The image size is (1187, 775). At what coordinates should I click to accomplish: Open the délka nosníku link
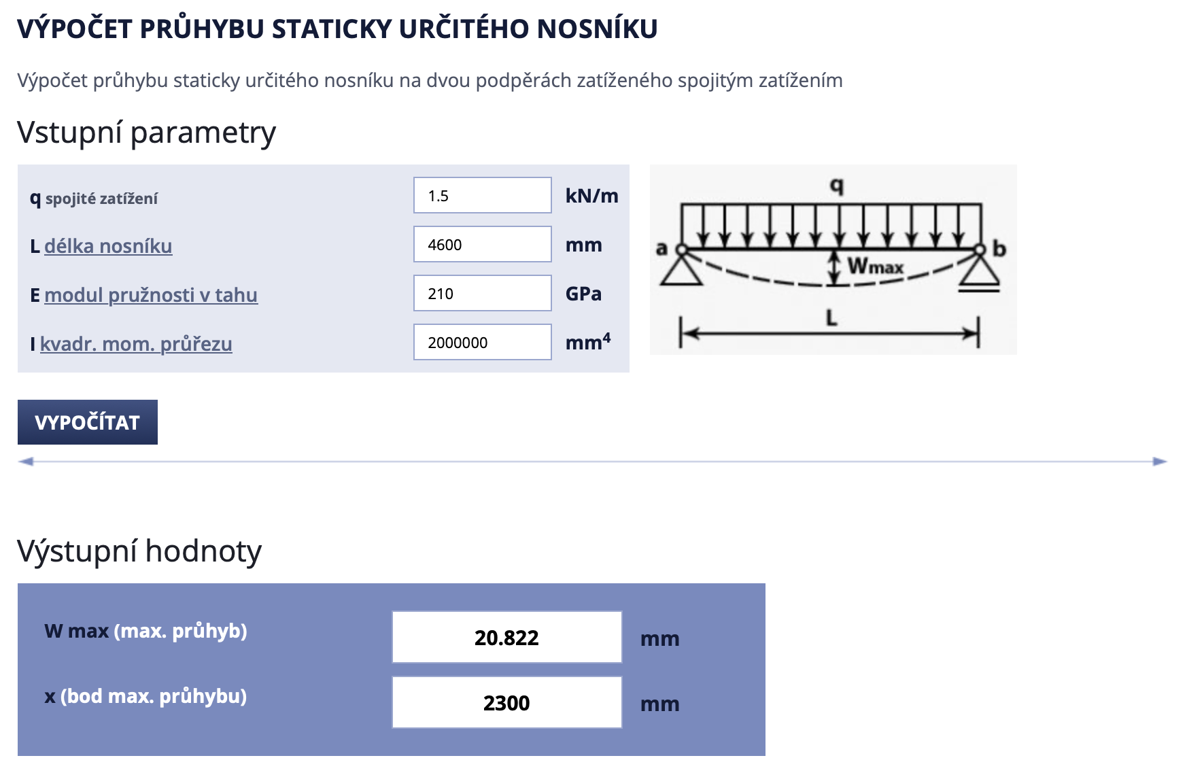(108, 246)
